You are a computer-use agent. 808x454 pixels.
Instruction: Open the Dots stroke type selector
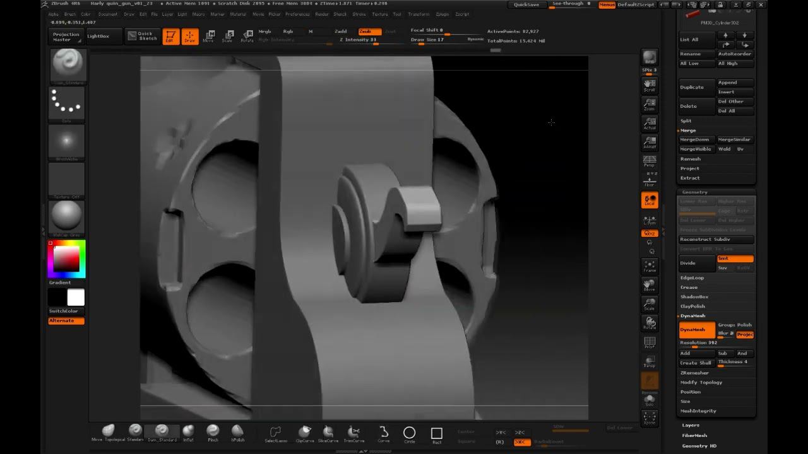point(67,104)
